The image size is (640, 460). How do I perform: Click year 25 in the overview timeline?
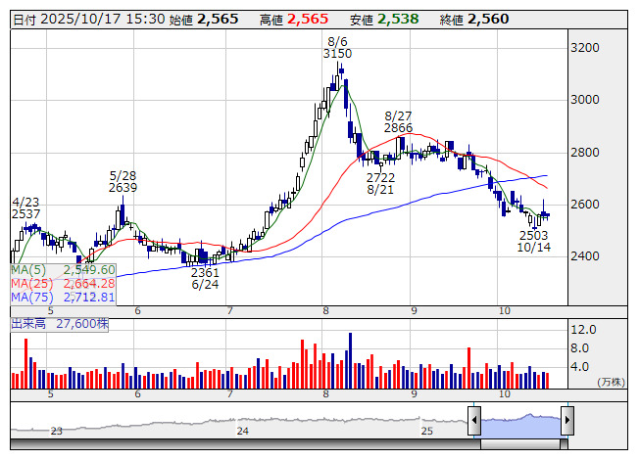click(427, 431)
